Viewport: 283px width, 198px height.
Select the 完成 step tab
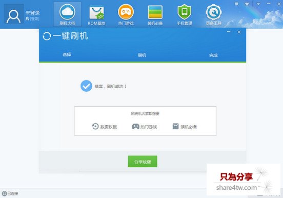coord(213,55)
